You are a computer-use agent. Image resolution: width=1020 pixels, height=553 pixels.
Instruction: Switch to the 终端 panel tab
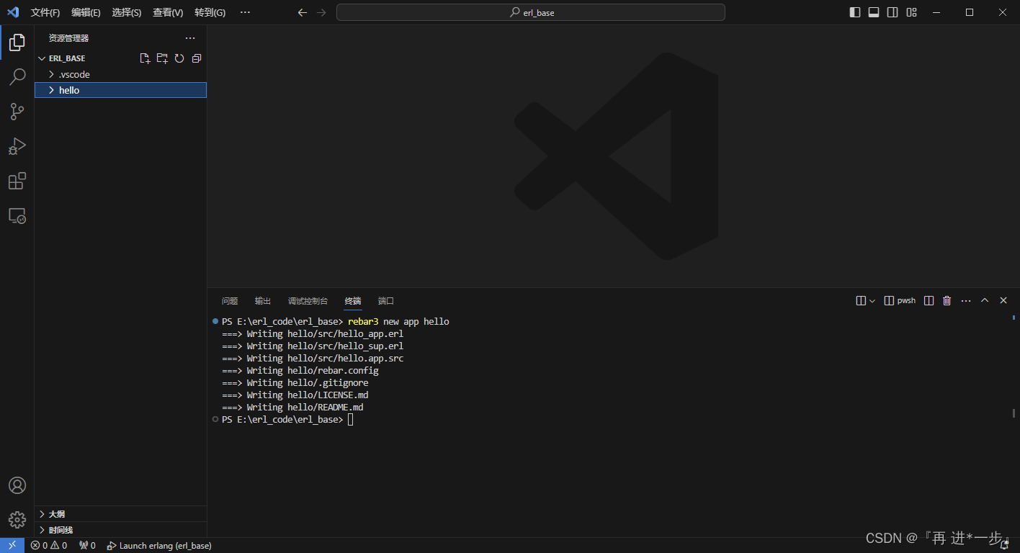coord(353,301)
